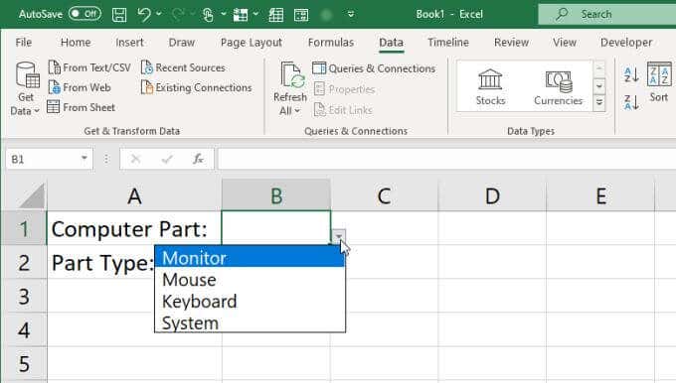The image size is (676, 383).
Task: Open Queries & Connections pane
Action: [x=374, y=68]
